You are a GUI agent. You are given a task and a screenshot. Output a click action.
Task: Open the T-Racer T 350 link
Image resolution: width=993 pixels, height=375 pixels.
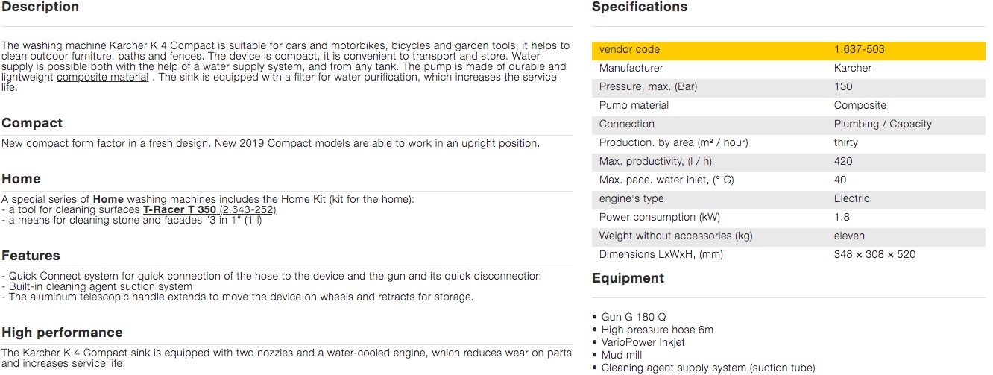179,210
